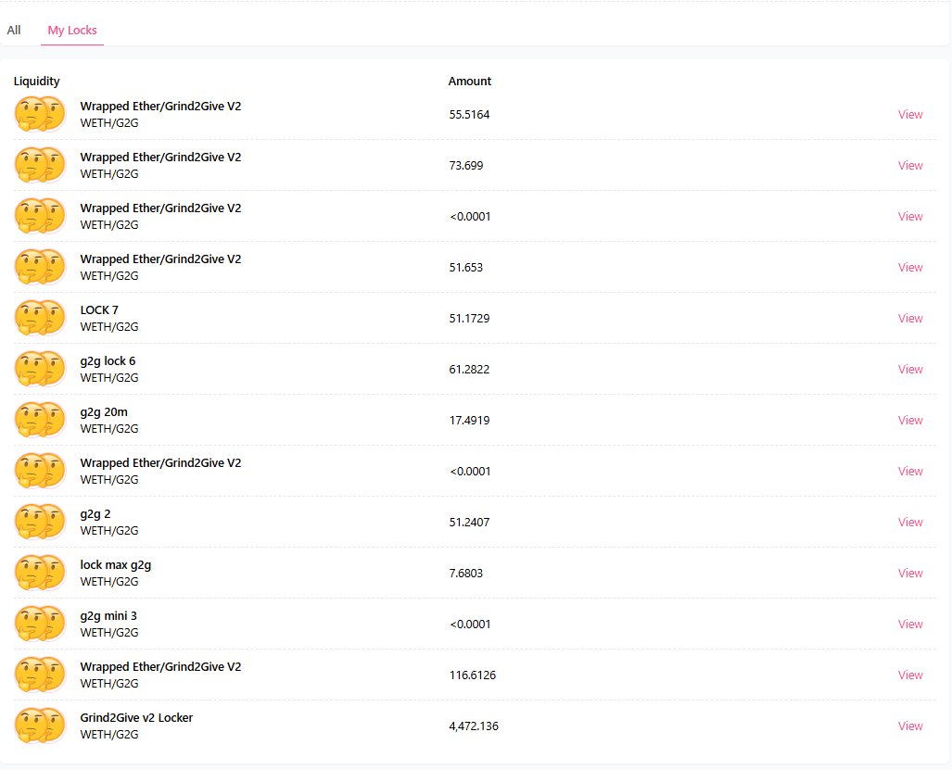Image resolution: width=952 pixels, height=770 pixels.
Task: Click the amount 61.2822
Action: (469, 369)
